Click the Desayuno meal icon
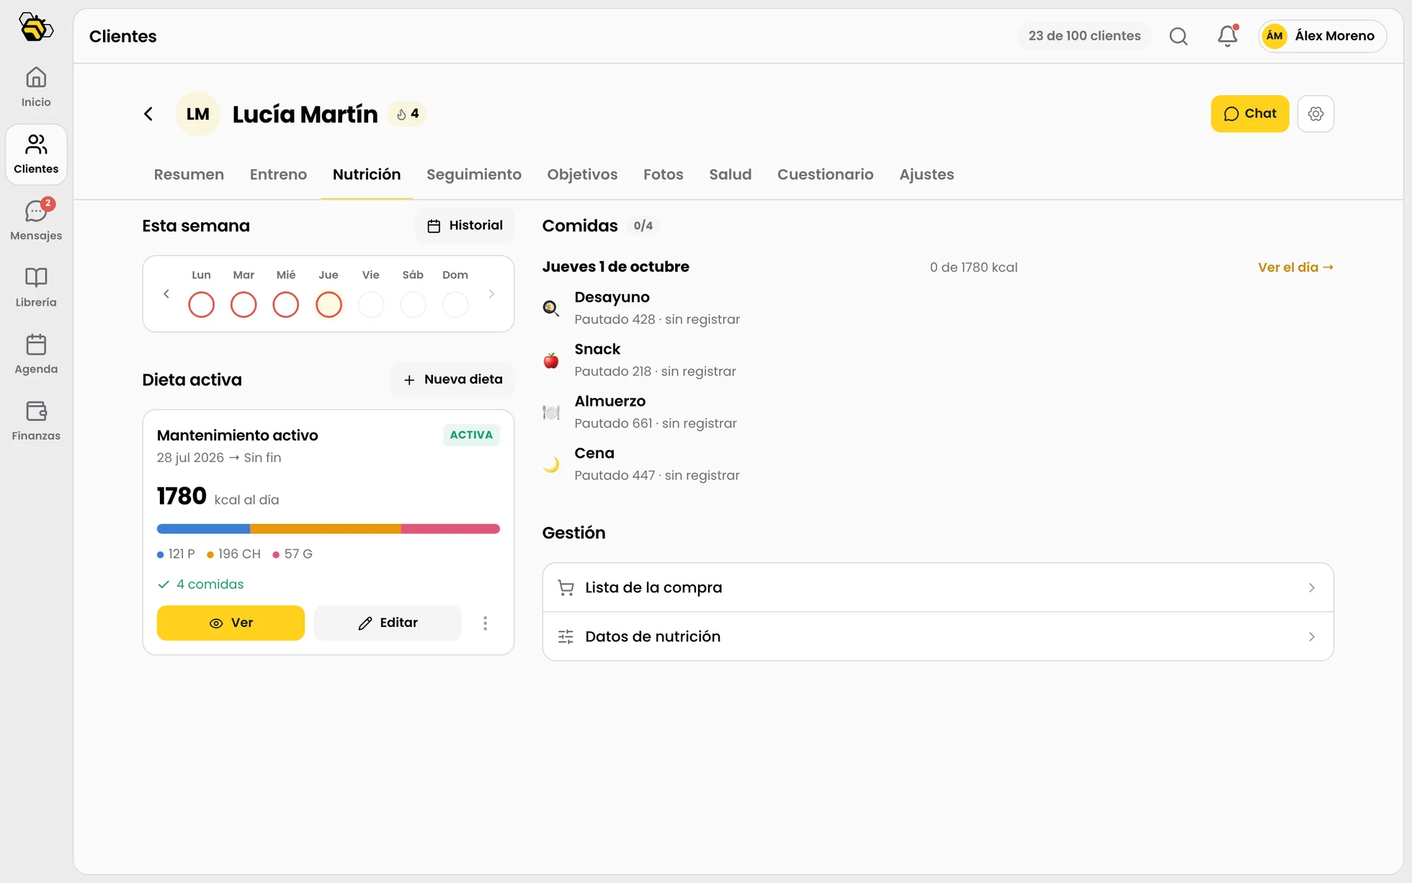1412x883 pixels. [551, 309]
